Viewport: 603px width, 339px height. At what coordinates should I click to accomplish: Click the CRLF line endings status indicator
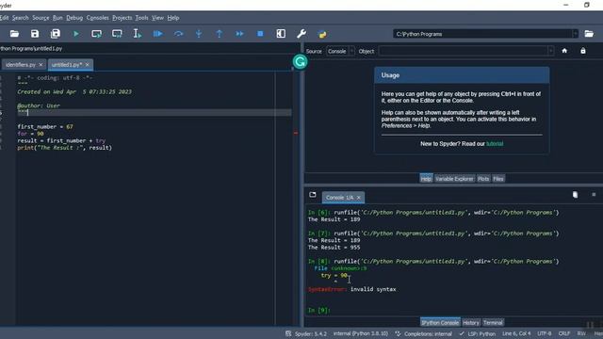[x=564, y=333]
